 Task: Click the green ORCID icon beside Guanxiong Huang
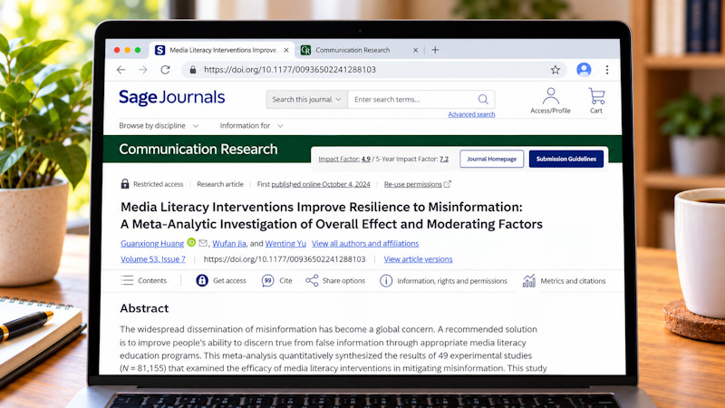191,242
